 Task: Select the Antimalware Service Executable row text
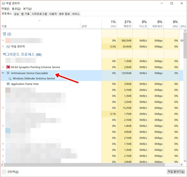(x=29, y=73)
